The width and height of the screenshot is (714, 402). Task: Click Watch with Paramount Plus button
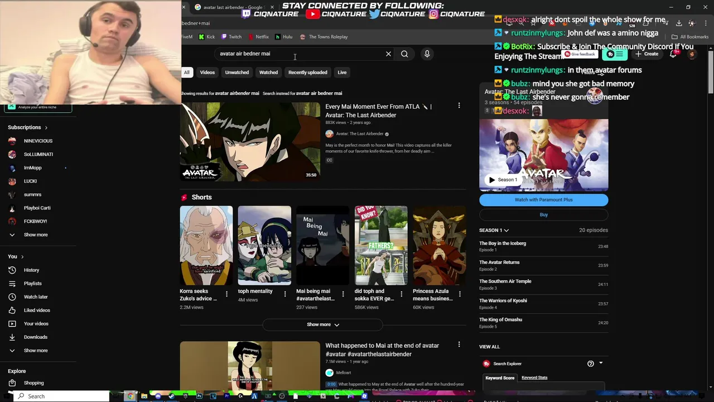click(544, 200)
